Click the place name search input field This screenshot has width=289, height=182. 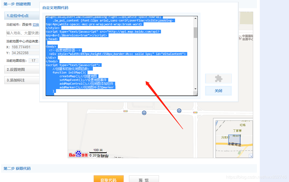point(23,33)
